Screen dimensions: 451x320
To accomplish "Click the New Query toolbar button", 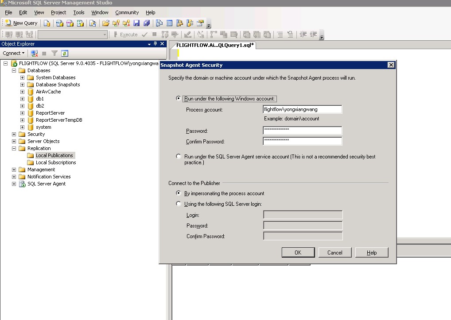I will [21, 23].
